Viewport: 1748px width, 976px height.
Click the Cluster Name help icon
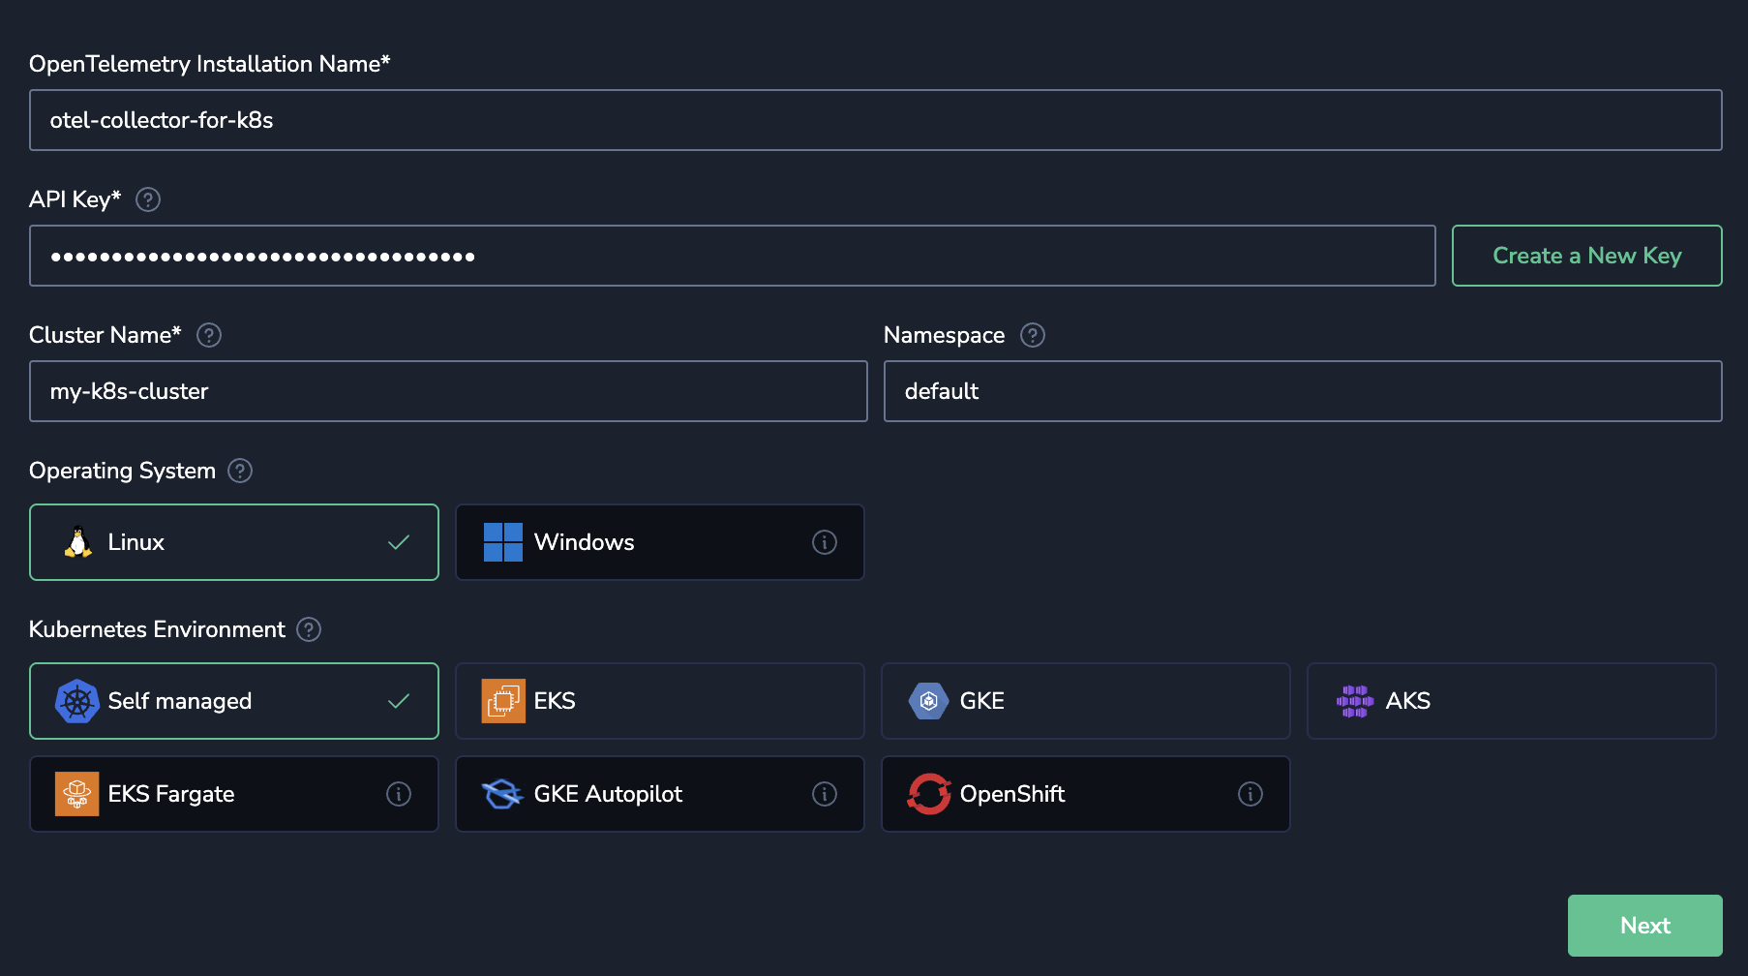(209, 335)
